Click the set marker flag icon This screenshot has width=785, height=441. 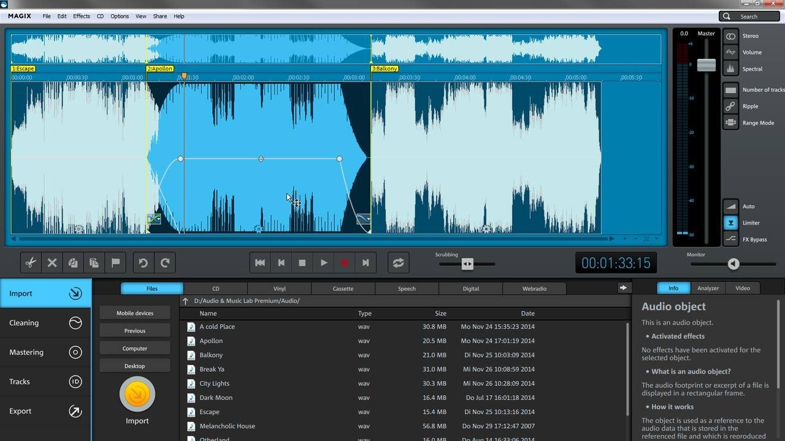(x=115, y=263)
